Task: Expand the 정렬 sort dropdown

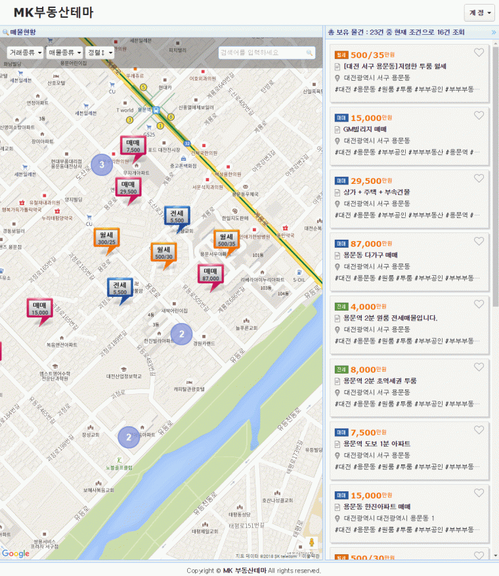Action: coord(100,53)
